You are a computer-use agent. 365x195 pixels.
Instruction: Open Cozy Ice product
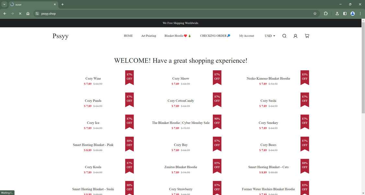[x=93, y=123]
